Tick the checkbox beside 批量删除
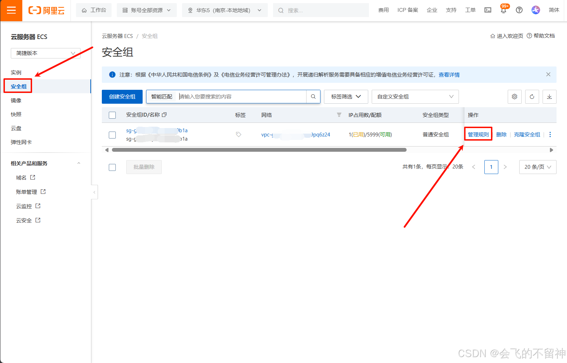This screenshot has width=567, height=363. [112, 167]
